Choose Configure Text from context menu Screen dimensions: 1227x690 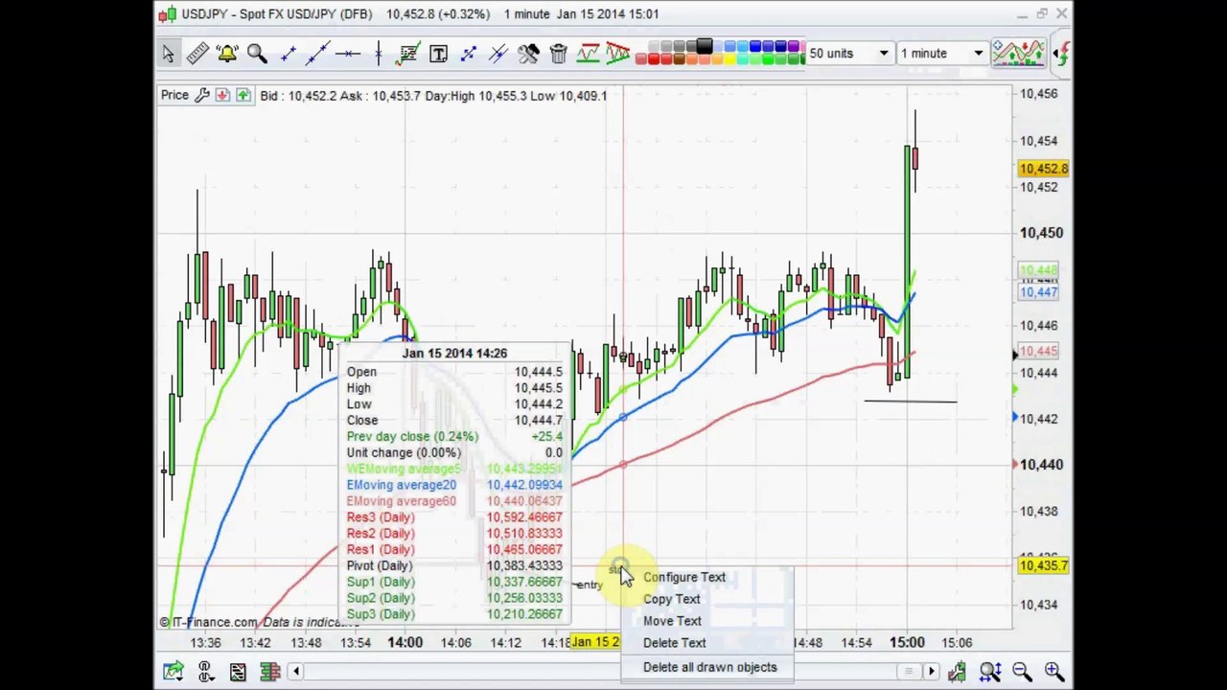click(683, 577)
